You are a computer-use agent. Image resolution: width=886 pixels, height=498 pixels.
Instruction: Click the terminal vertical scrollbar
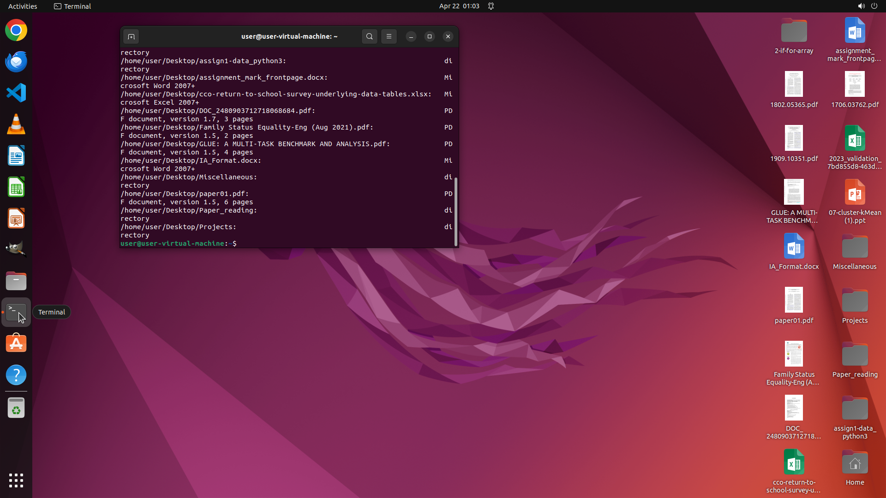(x=456, y=212)
